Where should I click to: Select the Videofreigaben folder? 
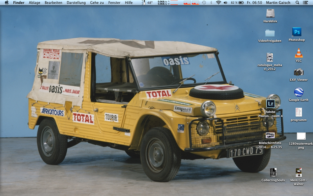[x=270, y=33]
